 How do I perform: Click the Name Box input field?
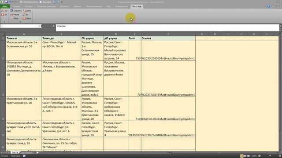tap(19, 26)
